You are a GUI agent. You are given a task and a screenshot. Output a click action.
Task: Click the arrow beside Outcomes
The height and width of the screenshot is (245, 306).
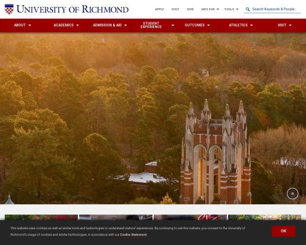(209, 25)
